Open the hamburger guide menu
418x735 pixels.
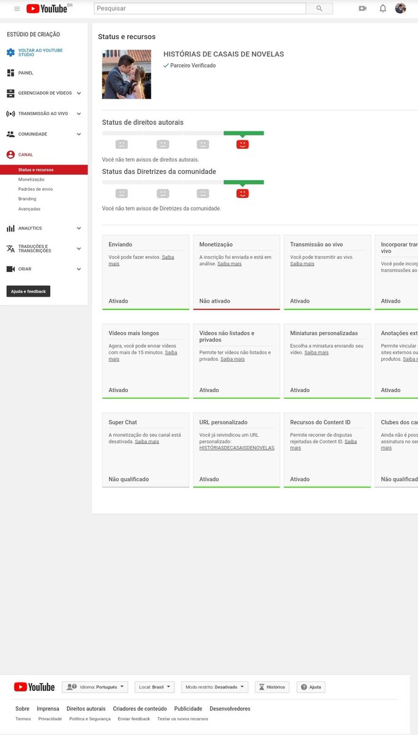[17, 9]
